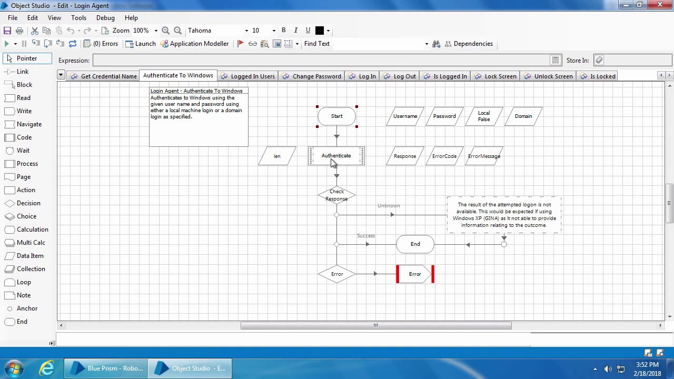Image resolution: width=674 pixels, height=379 pixels.
Task: Click the black font color swatch
Action: click(x=320, y=31)
